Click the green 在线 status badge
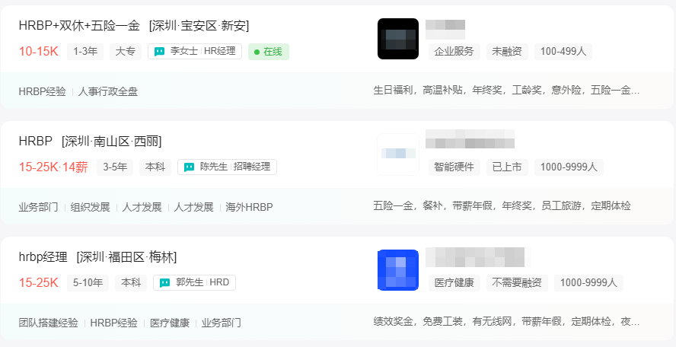Screen dimensions: 676x347 269,52
